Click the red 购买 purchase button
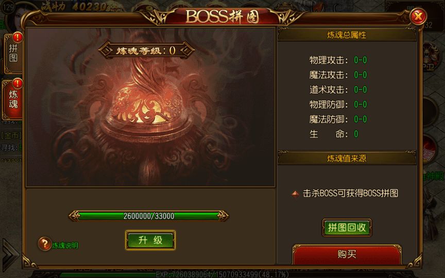445x278 pixels. coord(347,254)
